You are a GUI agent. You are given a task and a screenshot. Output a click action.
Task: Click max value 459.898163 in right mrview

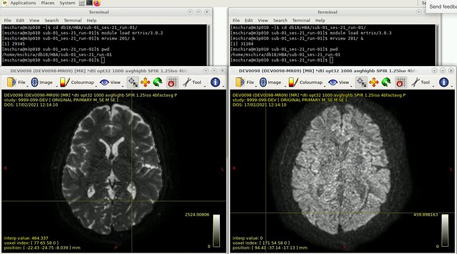click(425, 214)
